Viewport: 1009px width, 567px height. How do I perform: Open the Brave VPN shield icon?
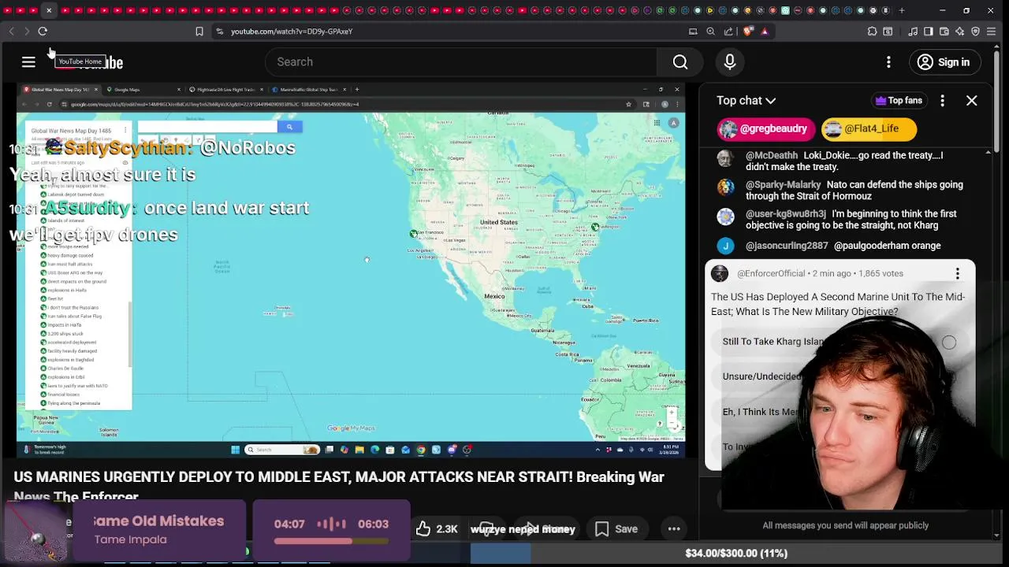975,31
